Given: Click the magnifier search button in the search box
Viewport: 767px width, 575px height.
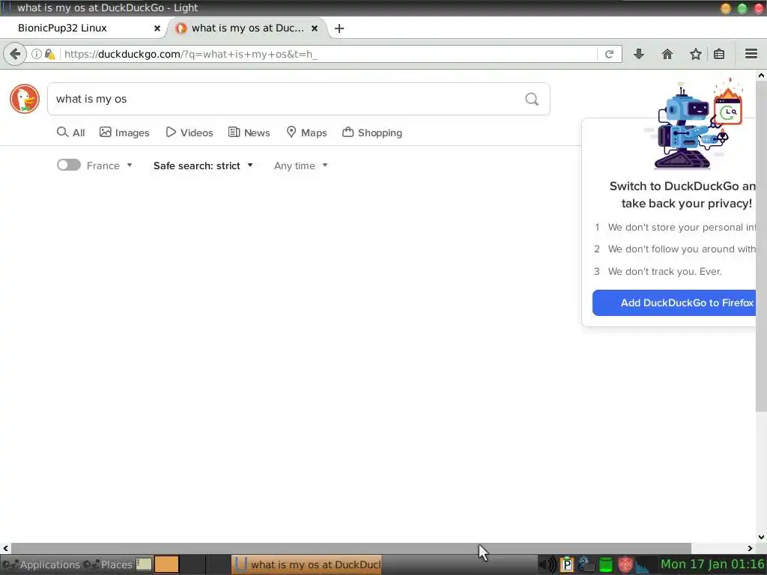Looking at the screenshot, I should pos(532,100).
